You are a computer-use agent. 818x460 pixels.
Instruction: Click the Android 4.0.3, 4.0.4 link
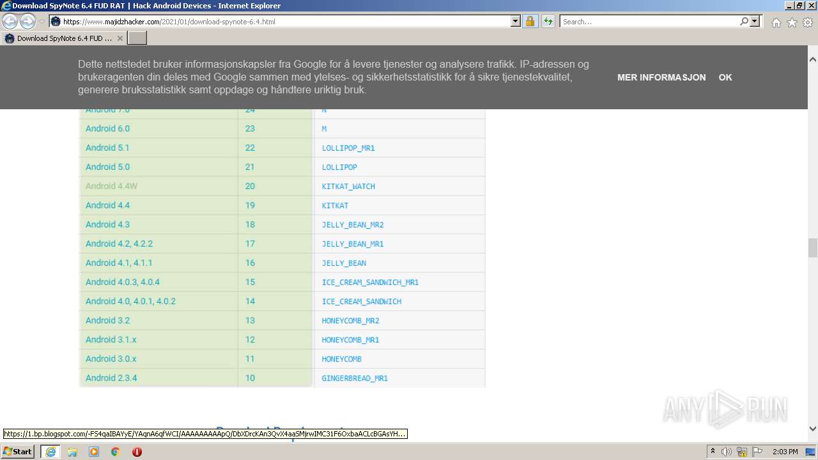tap(123, 282)
